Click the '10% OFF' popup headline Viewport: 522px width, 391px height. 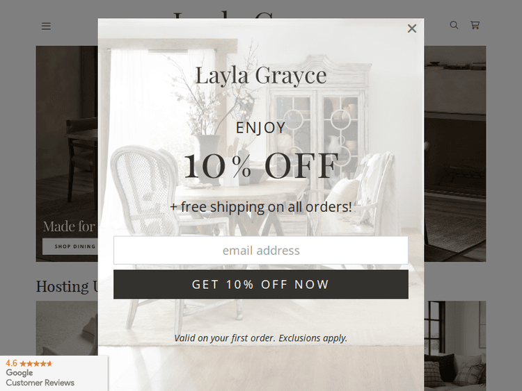tap(261, 165)
